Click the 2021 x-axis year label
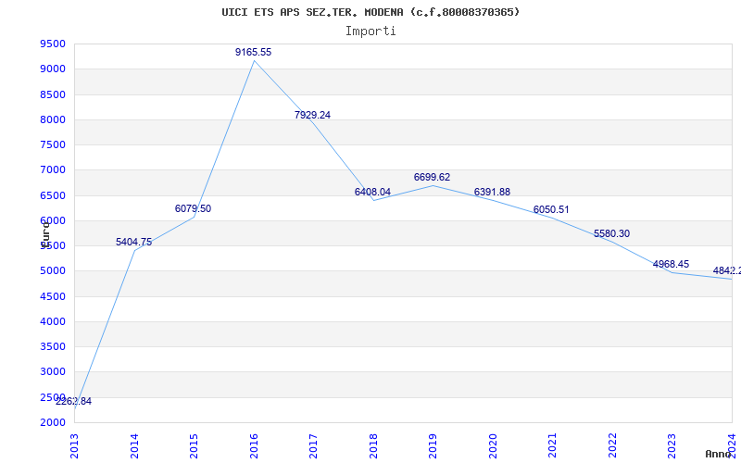 pos(552,445)
